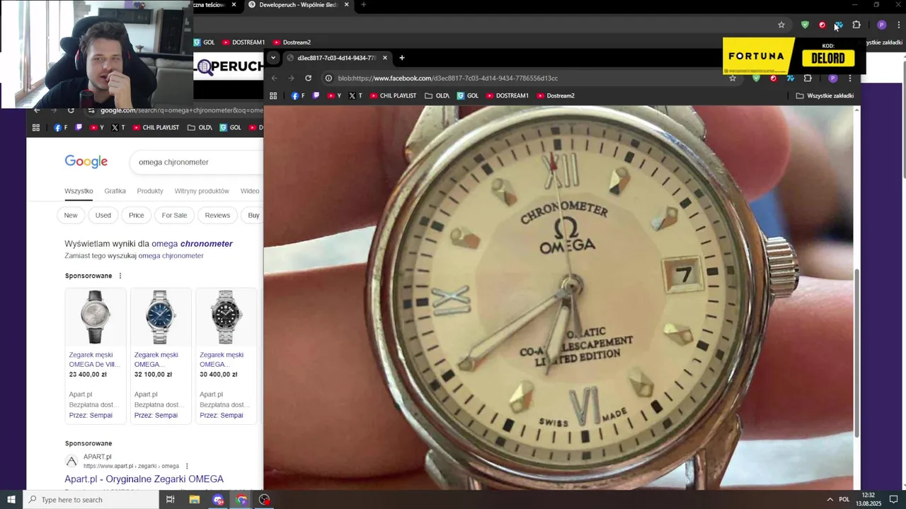Open the YouTube Y bookmark in the front window
Viewport: 906px width, 509px height.
coord(334,95)
